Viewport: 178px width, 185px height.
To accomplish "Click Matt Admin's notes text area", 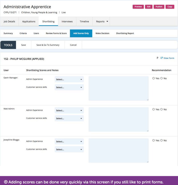I will tap(119, 119).
